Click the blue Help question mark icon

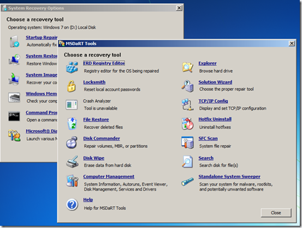coord(72,205)
